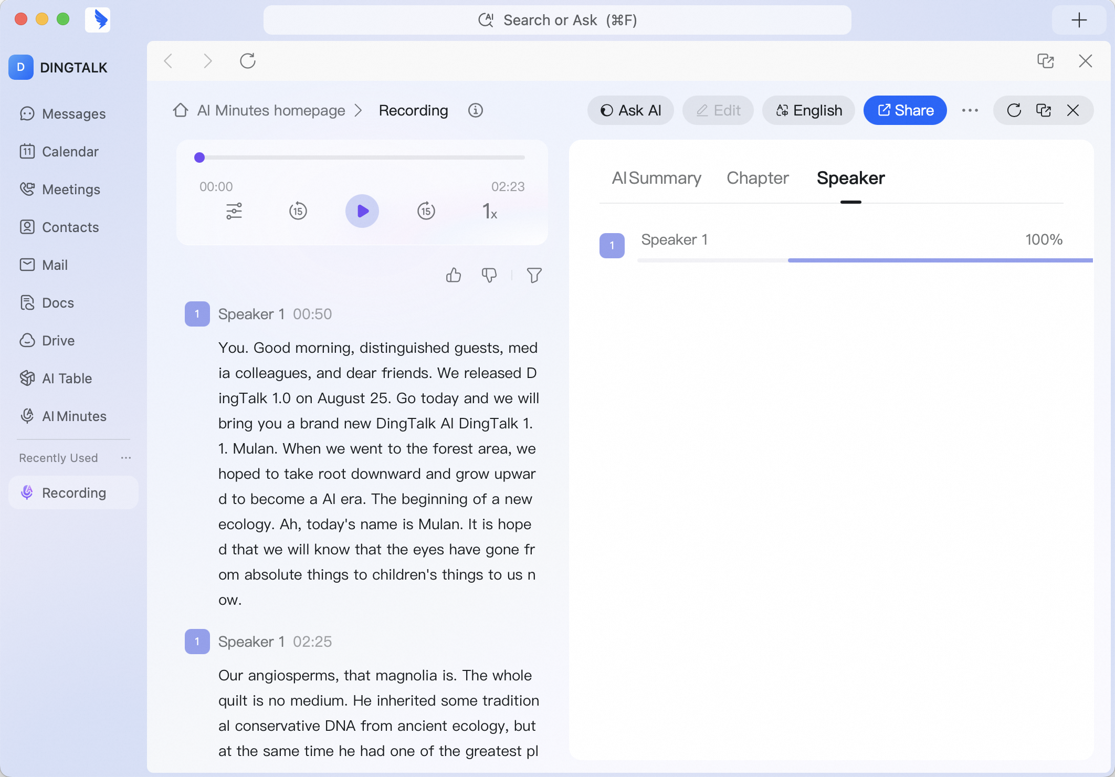Screen dimensions: 1115x777
Task: Change the 1x playback speed
Action: pyautogui.click(x=490, y=211)
